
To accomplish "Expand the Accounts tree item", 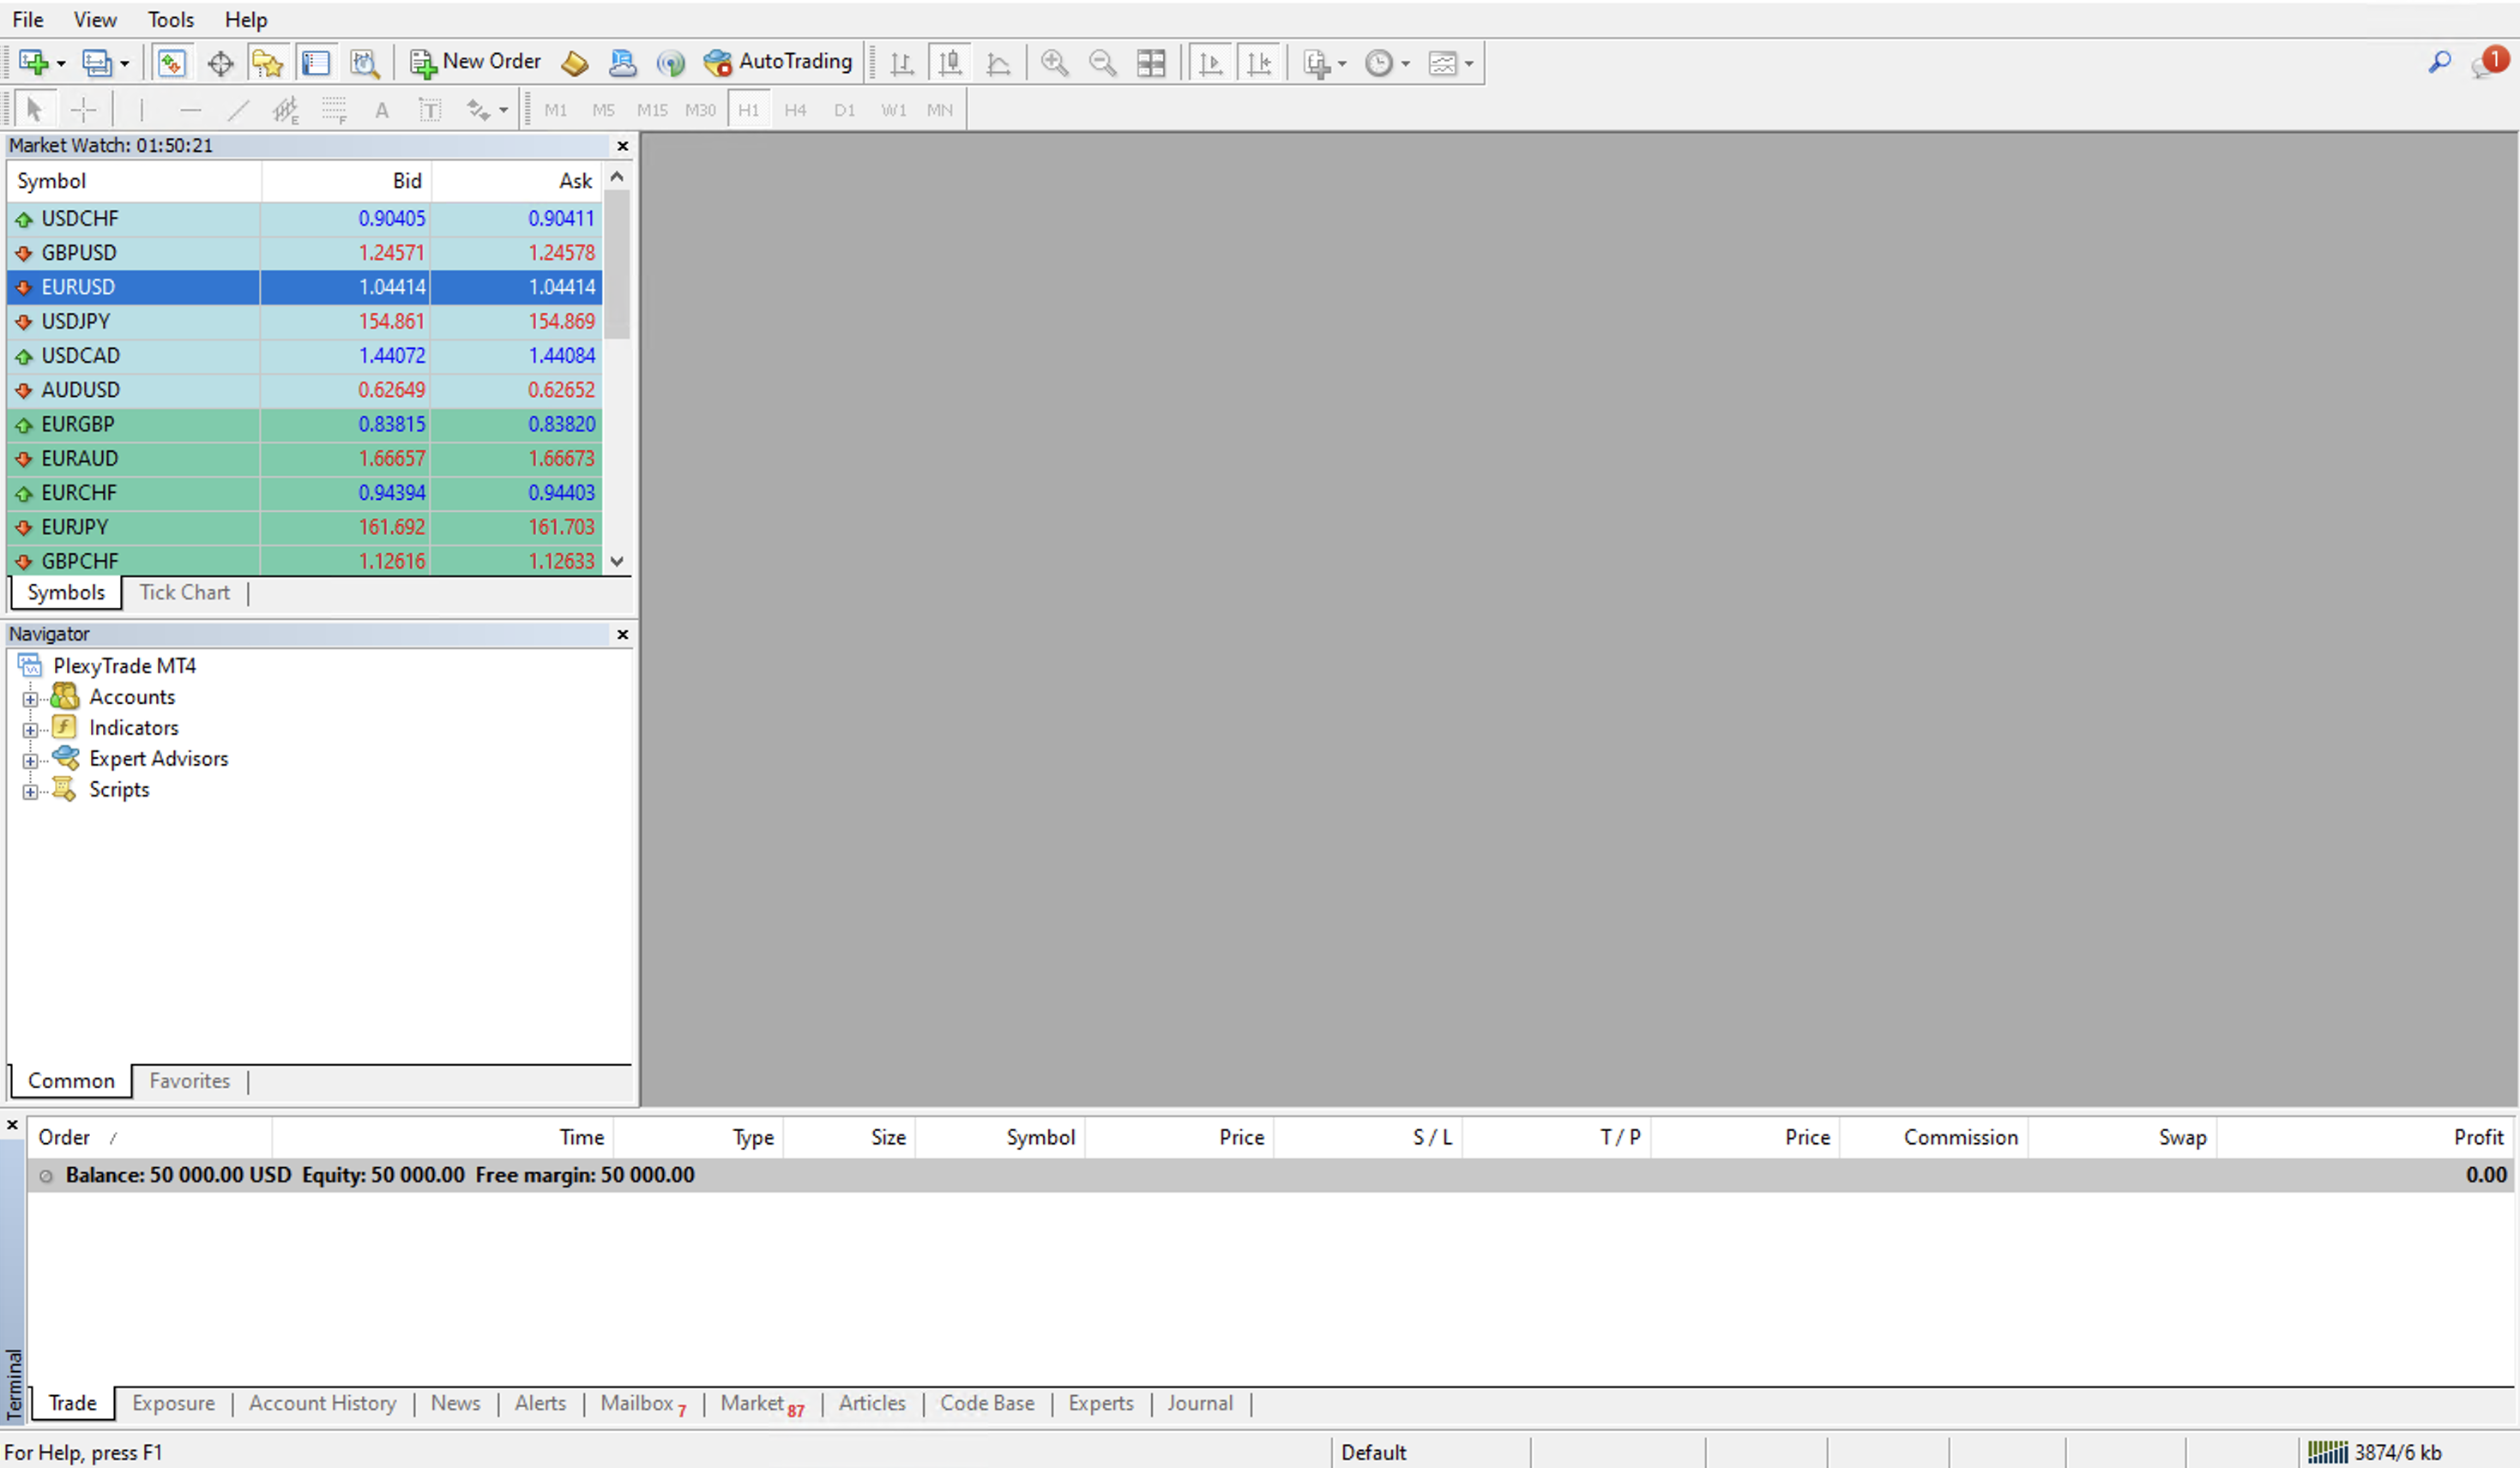I will point(32,695).
